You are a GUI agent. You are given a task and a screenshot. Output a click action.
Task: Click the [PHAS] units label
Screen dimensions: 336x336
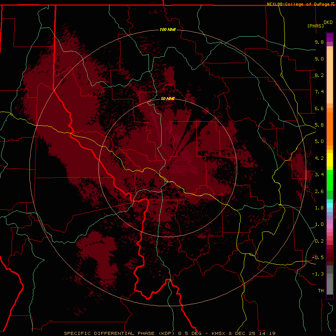pyautogui.click(x=315, y=26)
